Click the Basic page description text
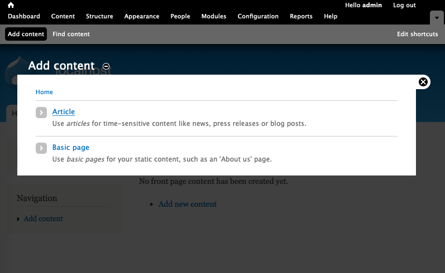 [162, 159]
